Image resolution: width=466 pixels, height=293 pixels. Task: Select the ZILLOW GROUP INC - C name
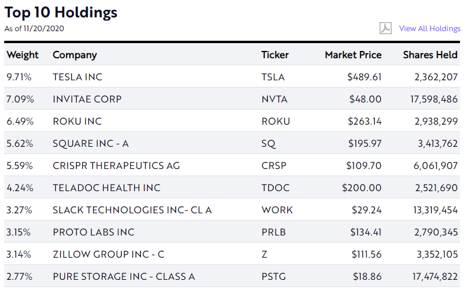[x=108, y=255]
